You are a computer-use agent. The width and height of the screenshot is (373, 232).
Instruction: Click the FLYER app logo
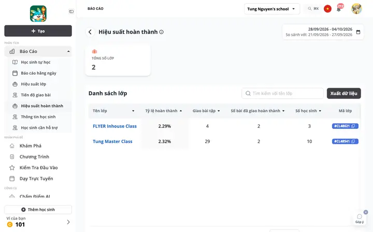pyautogui.click(x=38, y=14)
